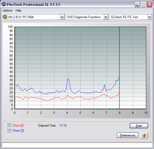Screen dimensions: 154x149
Task: Open the Options menu
Action: [x=7, y=10]
